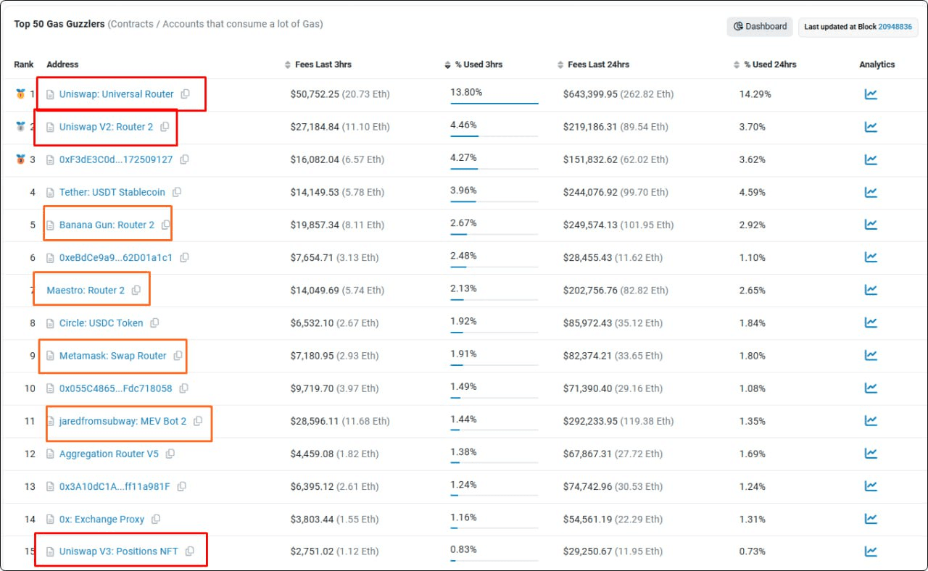Open Circle: USDC Token address page
Screen dimensions: 928x571
(x=101, y=323)
